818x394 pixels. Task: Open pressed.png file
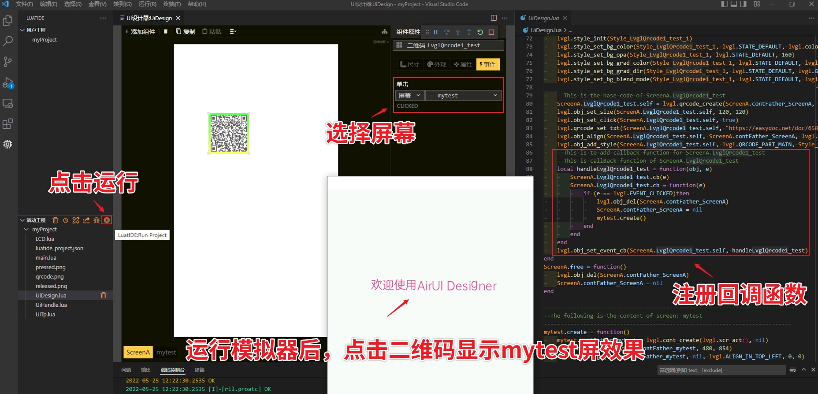click(50, 267)
